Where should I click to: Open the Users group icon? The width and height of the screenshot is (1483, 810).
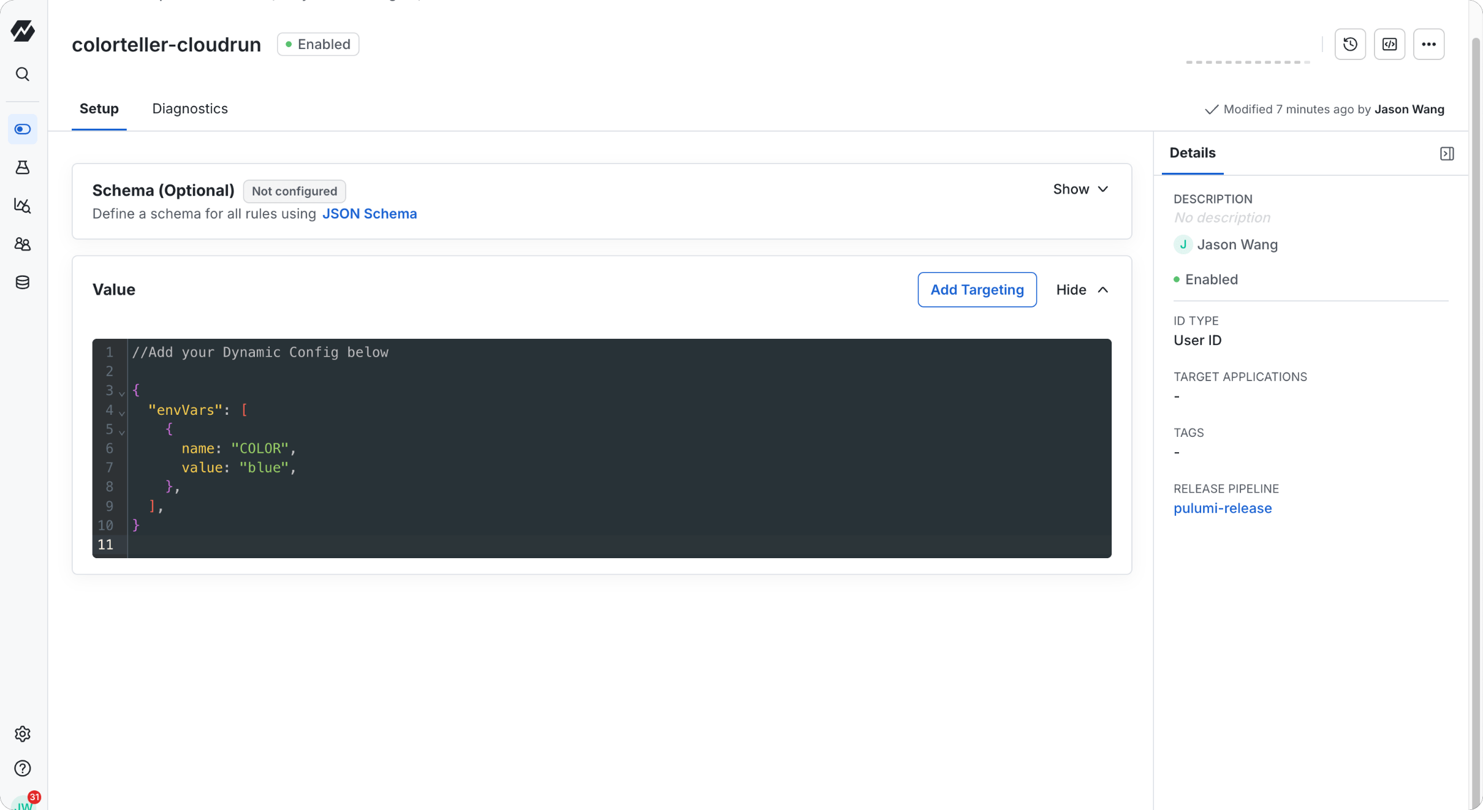tap(23, 244)
